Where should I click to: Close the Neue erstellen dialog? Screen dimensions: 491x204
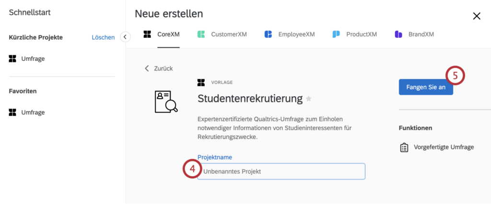pyautogui.click(x=477, y=16)
